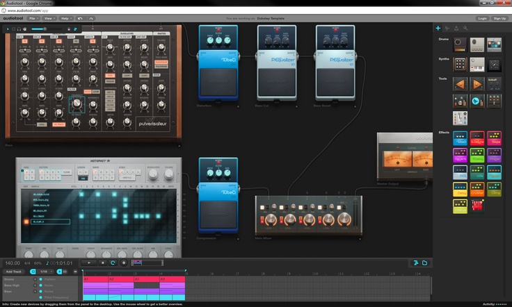Click the undo arrow icon
The image size is (512, 307).
[x=81, y=18]
